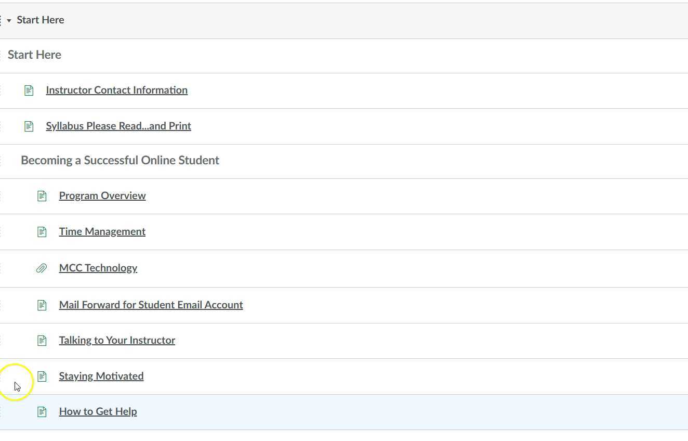Open Talking to Your Instructor page
Viewport: 688px width, 441px height.
pos(117,340)
